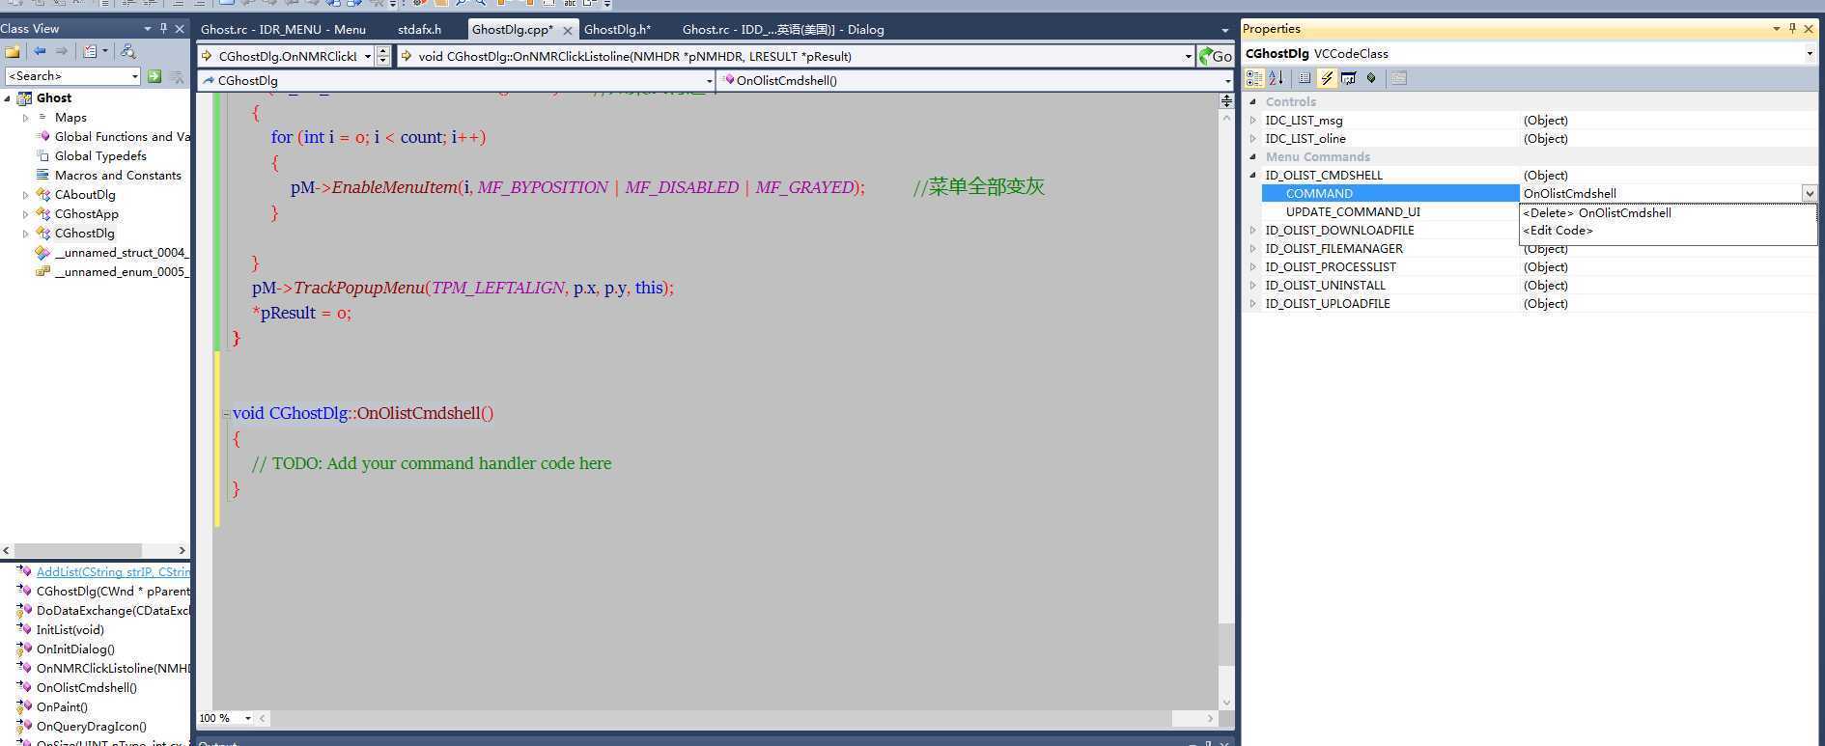Collapse ID_OLIST_CMDSHELL entry
The width and height of the screenshot is (1825, 746).
(1253, 176)
